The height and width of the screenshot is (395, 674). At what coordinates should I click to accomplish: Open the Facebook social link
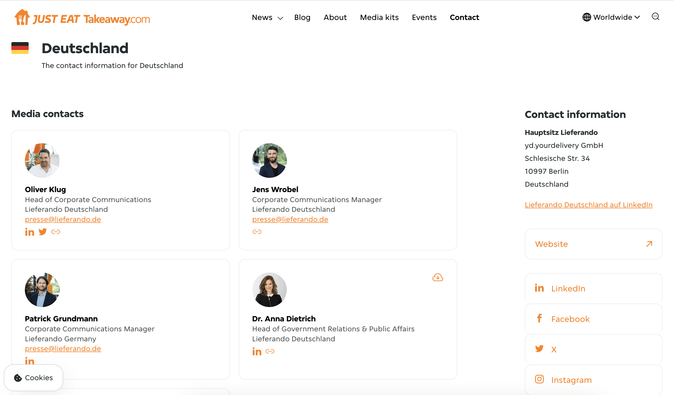[593, 319]
